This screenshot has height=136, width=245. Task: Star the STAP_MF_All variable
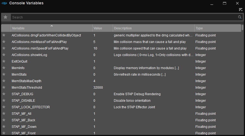pos(4,114)
